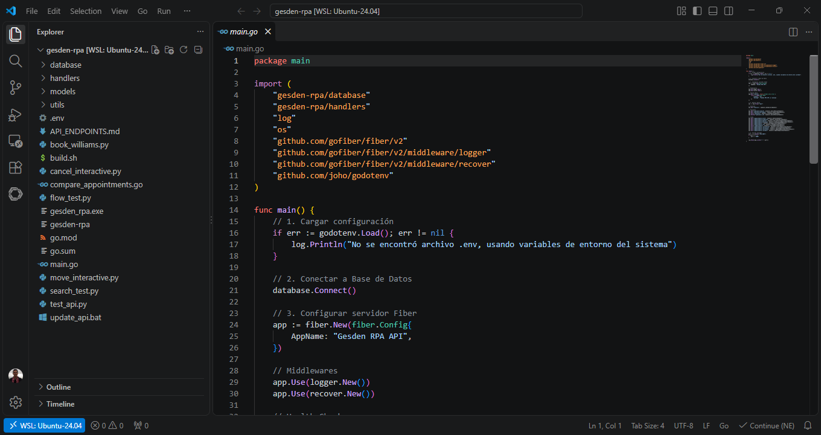Open the notifications bell
This screenshot has width=821, height=435.
coord(808,426)
